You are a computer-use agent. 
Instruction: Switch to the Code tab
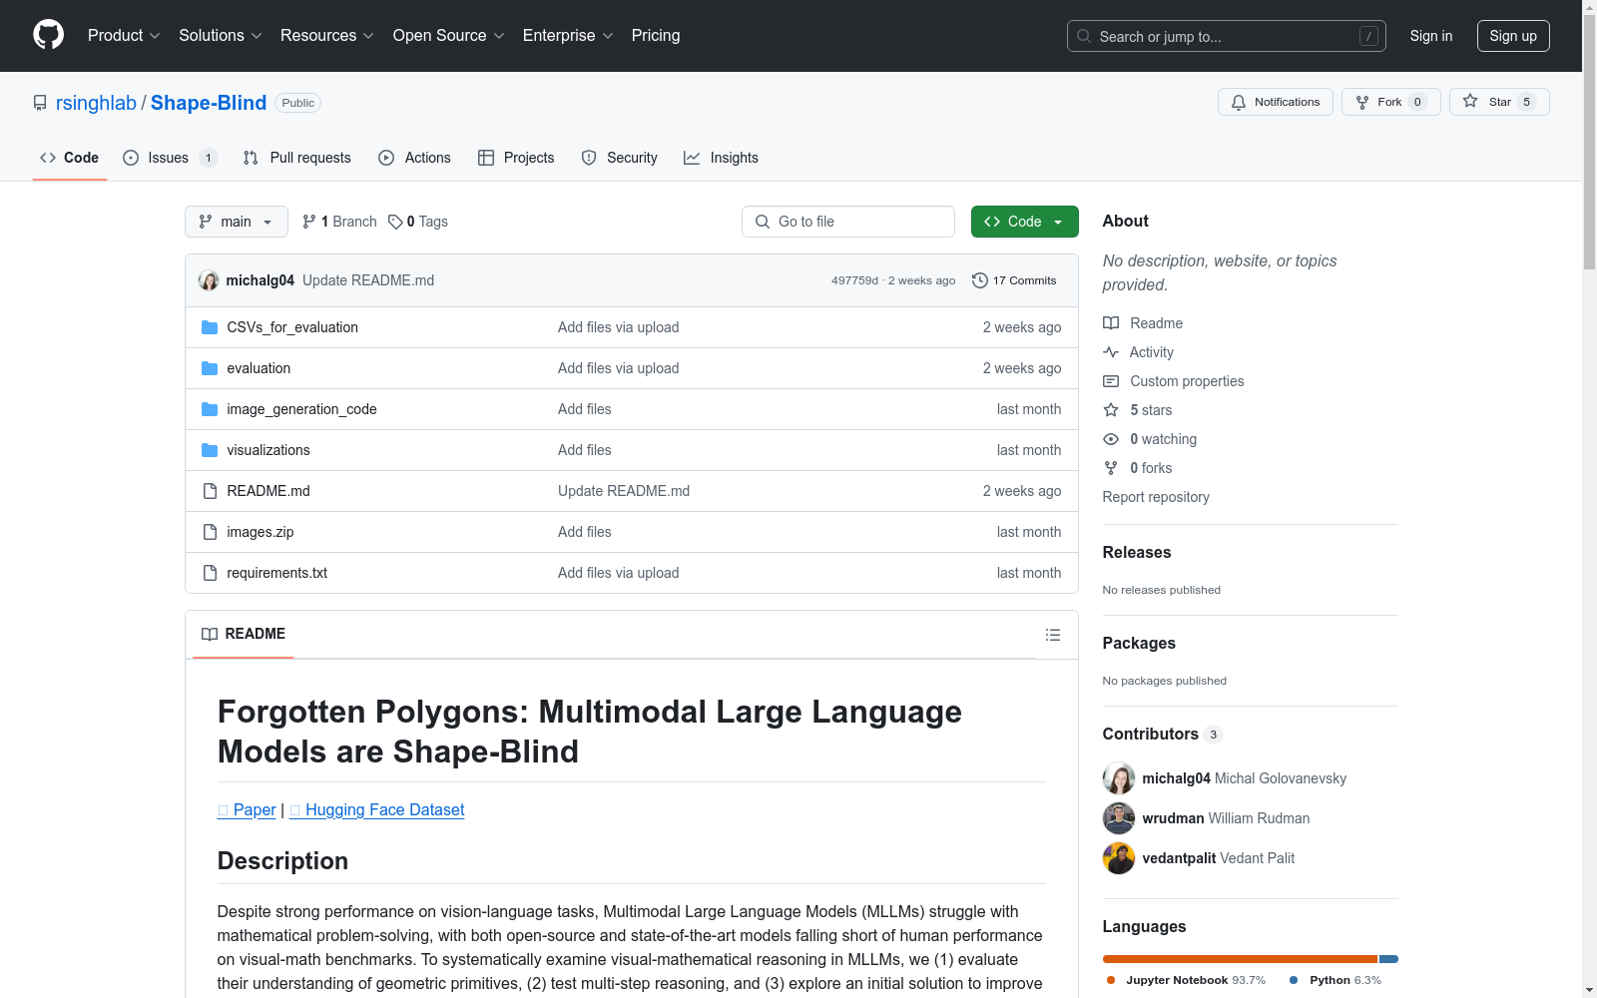click(70, 158)
